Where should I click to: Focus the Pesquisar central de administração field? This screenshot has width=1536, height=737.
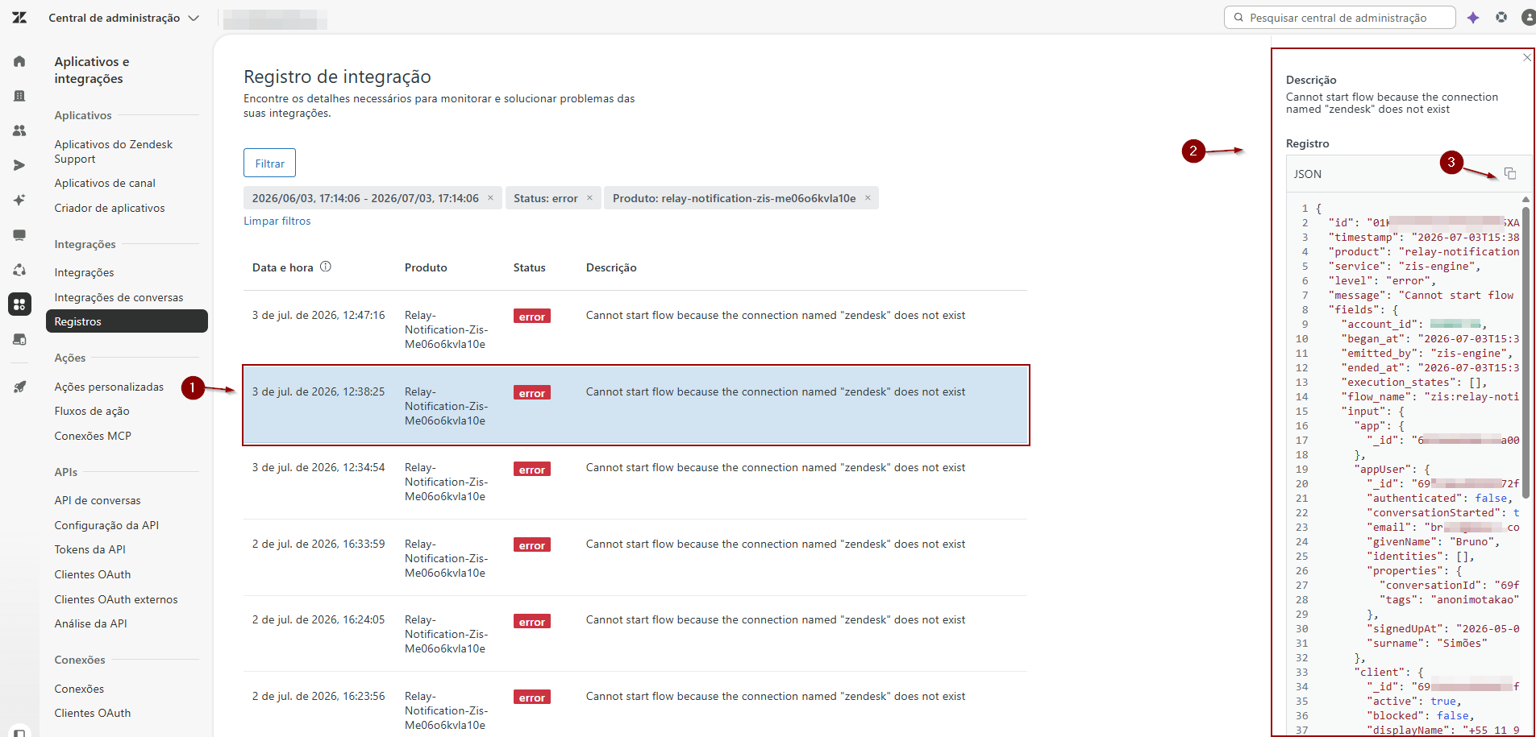(1340, 18)
